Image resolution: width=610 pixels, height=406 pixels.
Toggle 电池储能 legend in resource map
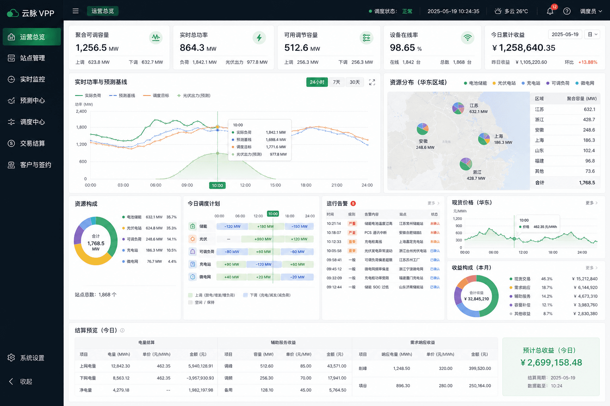[x=475, y=83]
